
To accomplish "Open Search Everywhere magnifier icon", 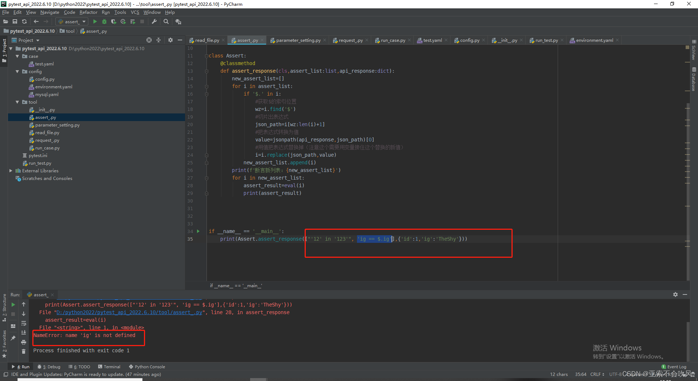I will (x=166, y=22).
